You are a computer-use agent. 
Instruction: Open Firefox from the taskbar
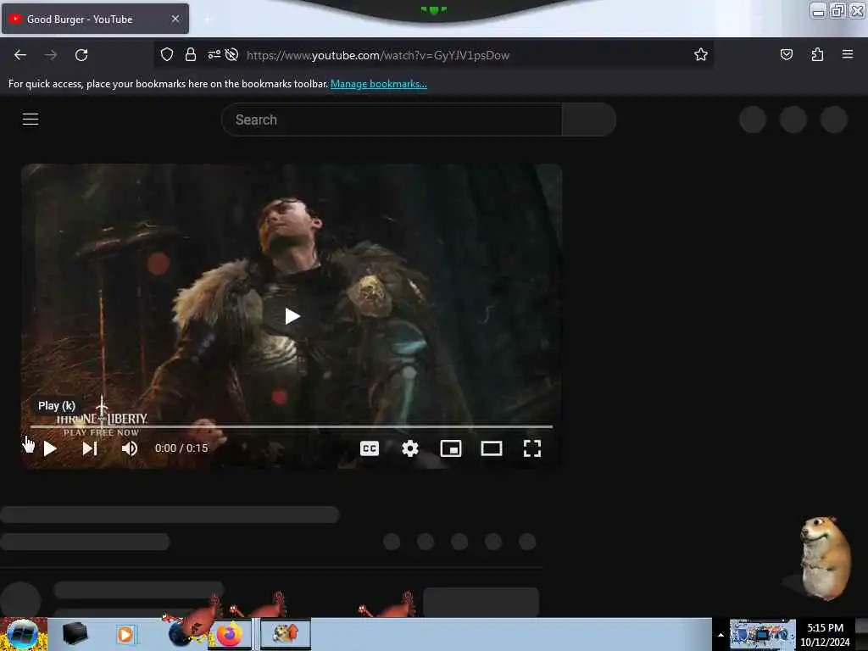[229, 634]
